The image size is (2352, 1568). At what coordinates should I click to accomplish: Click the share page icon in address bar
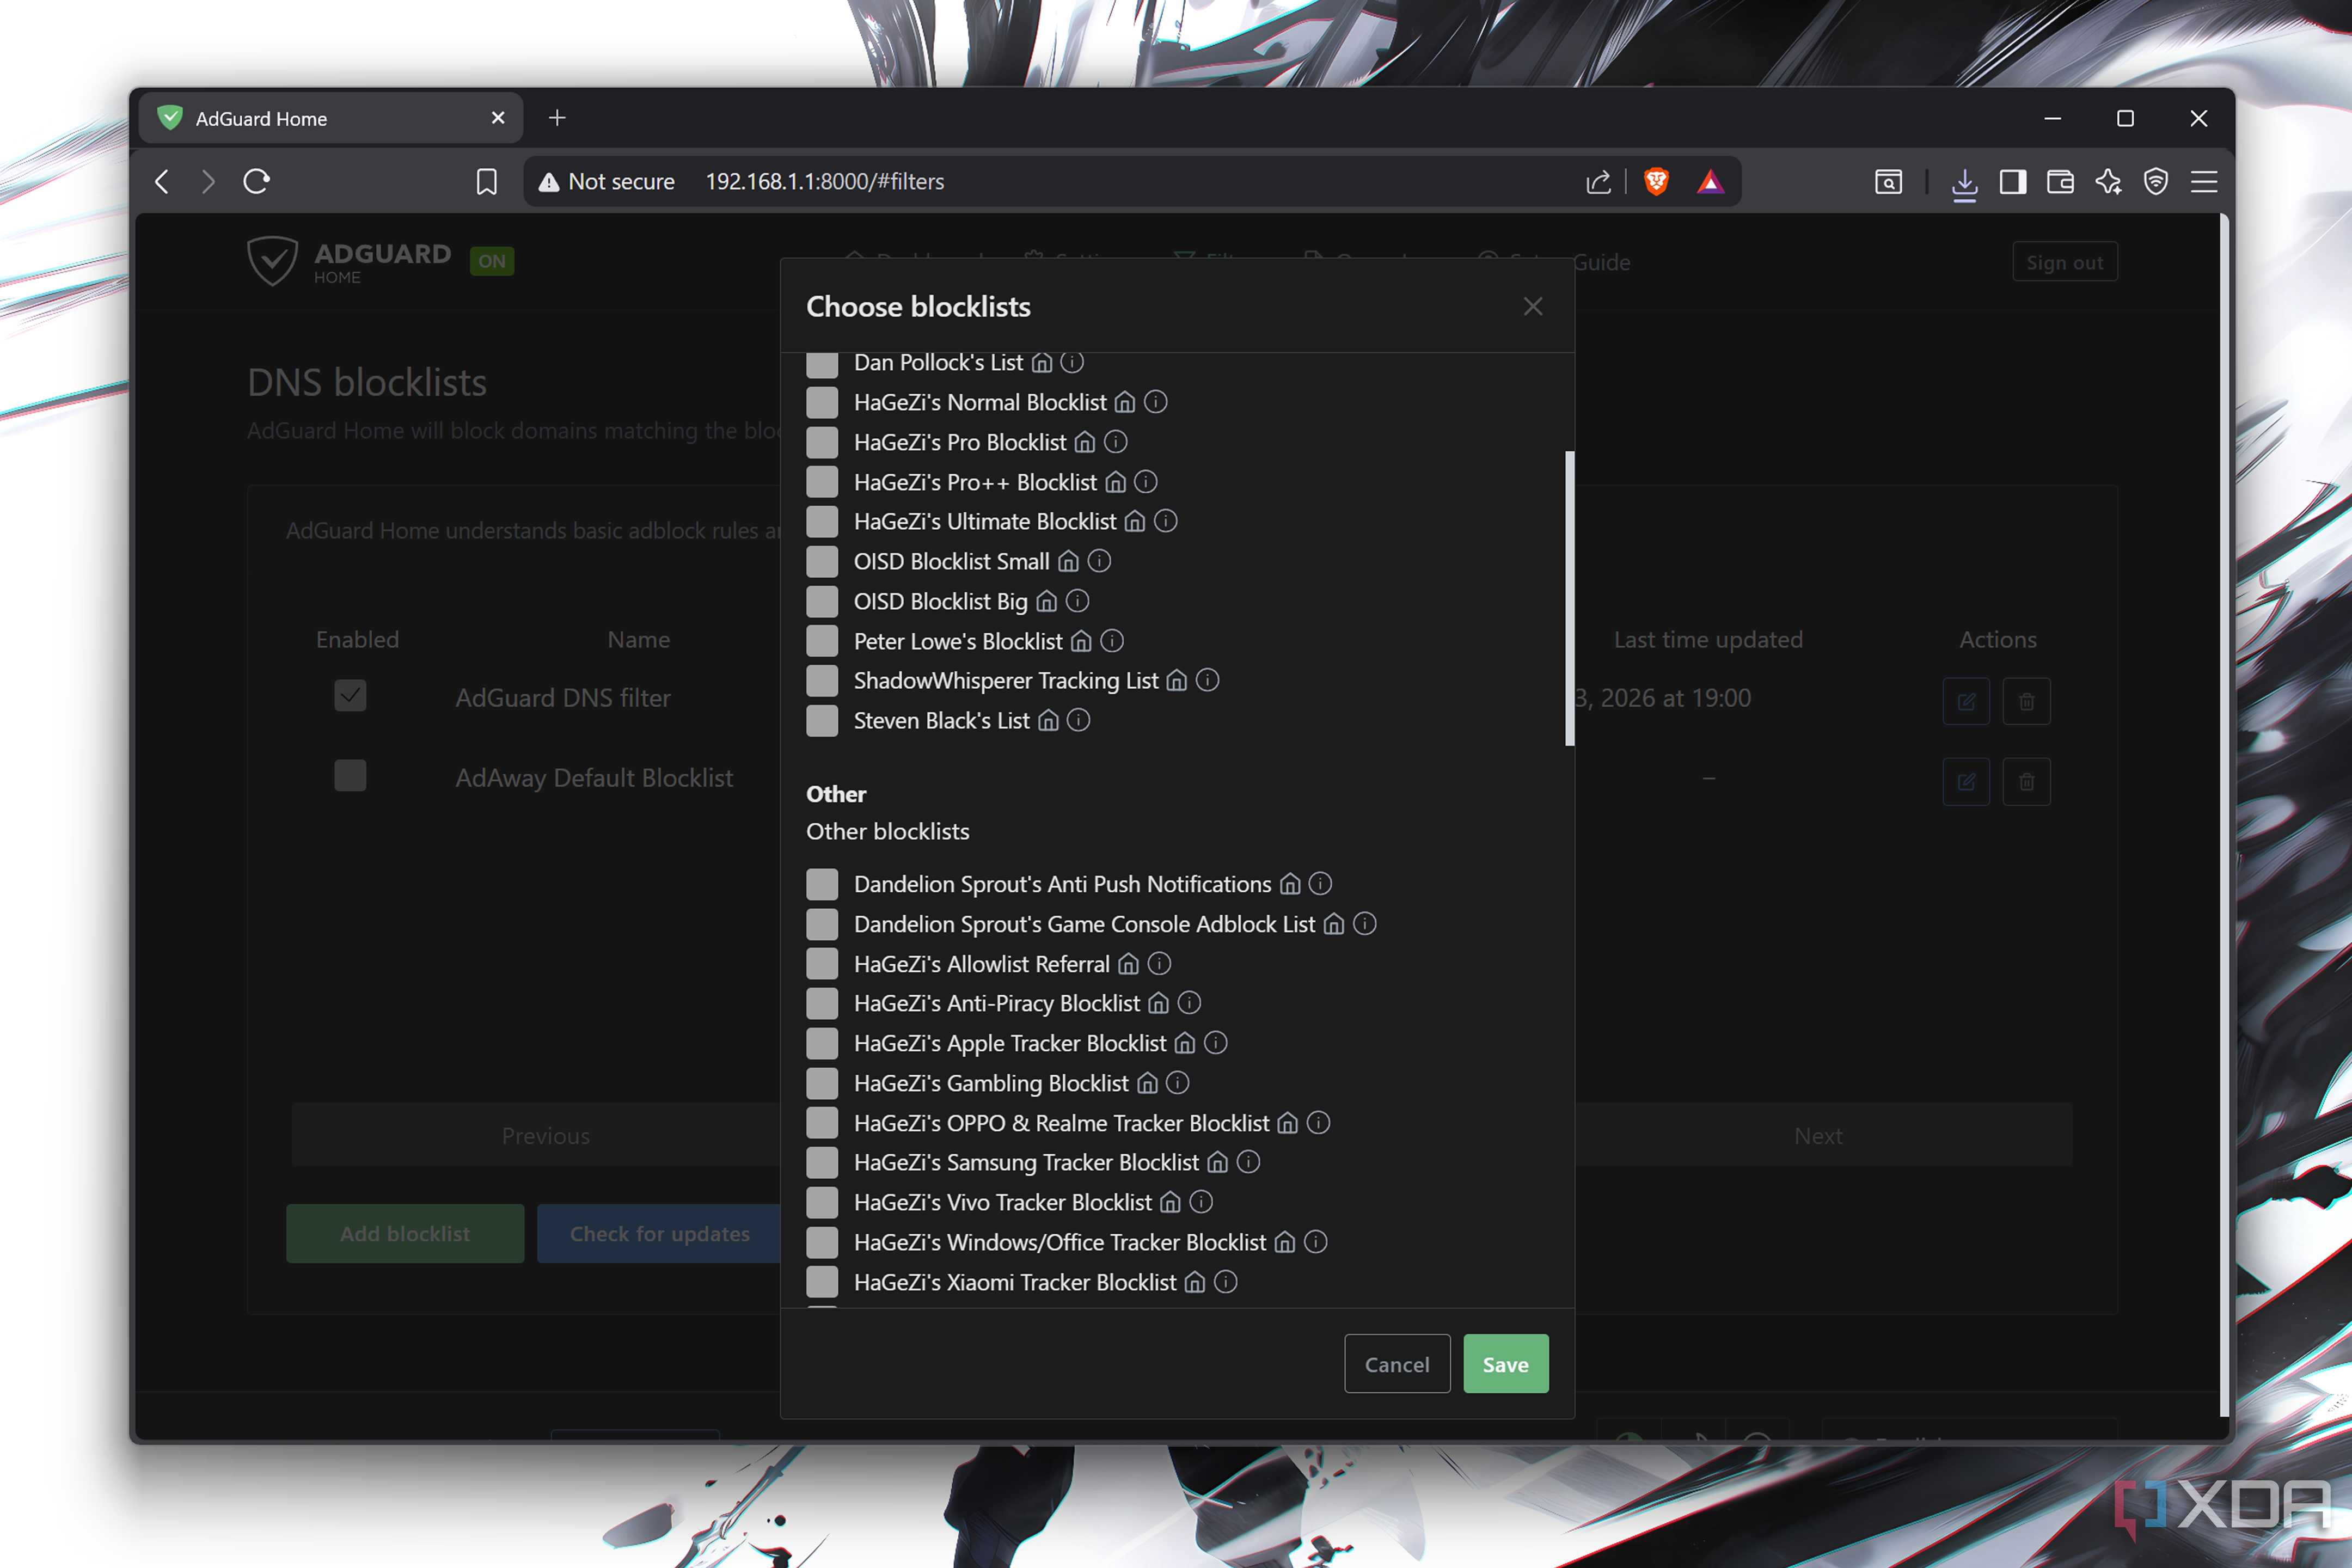click(1598, 181)
